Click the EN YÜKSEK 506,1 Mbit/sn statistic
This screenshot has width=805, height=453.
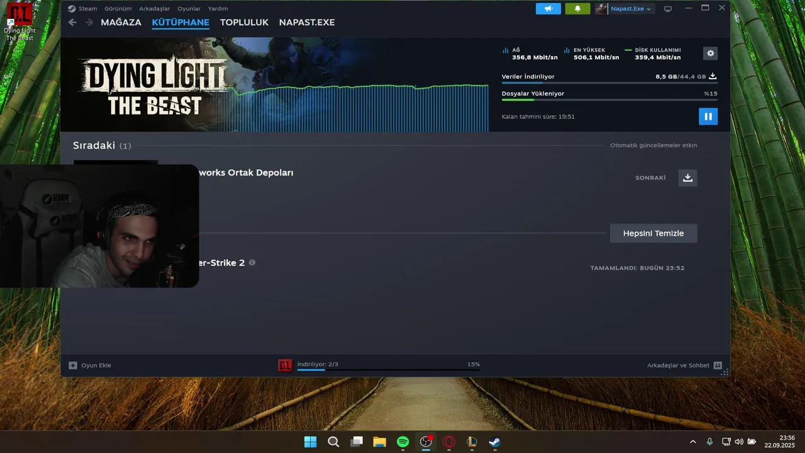(591, 53)
